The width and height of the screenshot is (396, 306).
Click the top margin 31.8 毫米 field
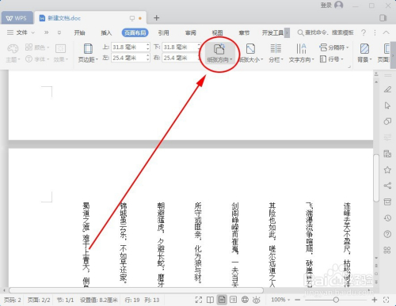128,47
